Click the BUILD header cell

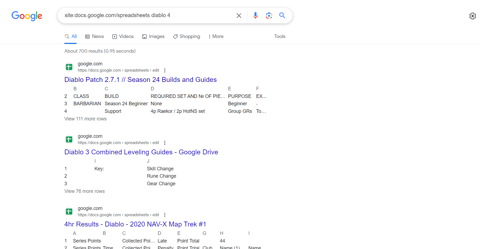pyautogui.click(x=112, y=96)
